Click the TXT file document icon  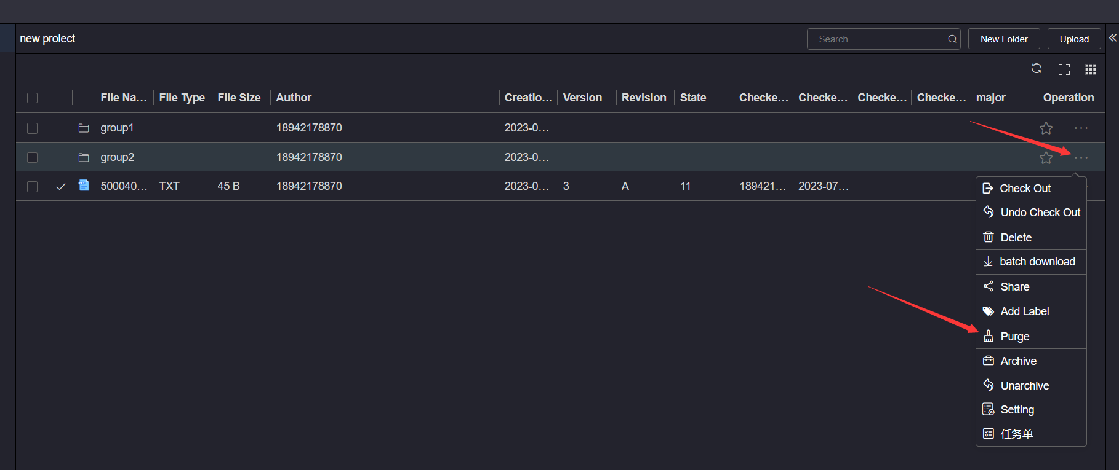[x=84, y=185]
